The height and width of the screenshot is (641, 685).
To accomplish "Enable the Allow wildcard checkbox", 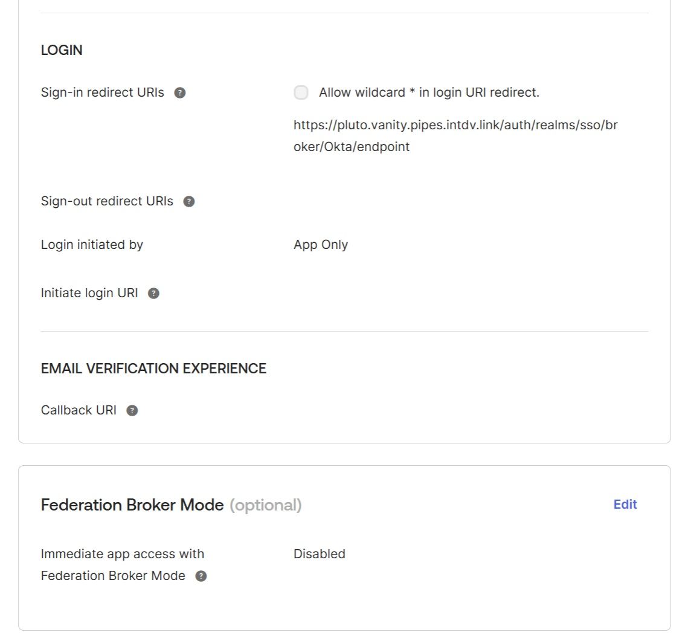I will 301,92.
